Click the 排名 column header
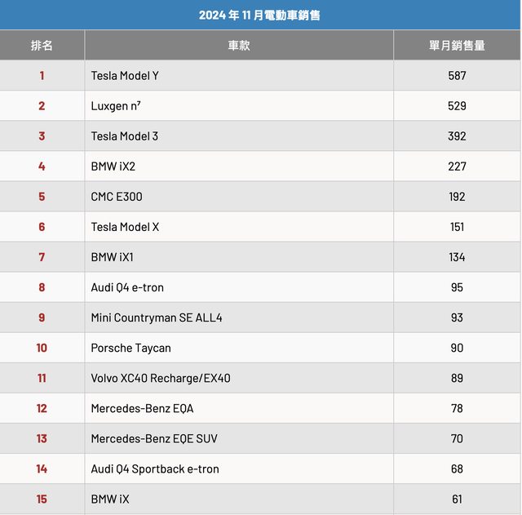This screenshot has height=515, width=522. coord(42,46)
